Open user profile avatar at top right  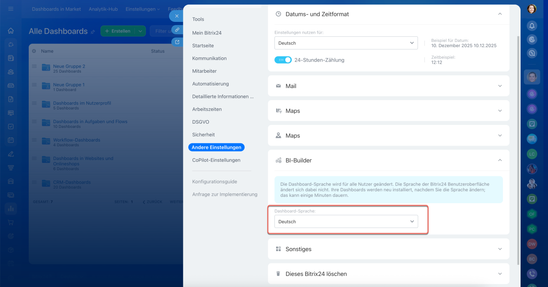pos(532,9)
